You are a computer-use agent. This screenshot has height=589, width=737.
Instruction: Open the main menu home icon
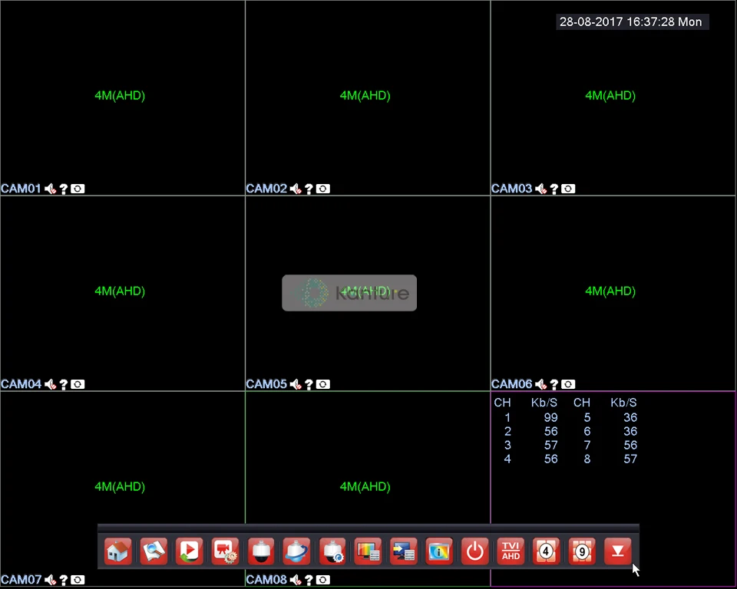pos(118,551)
